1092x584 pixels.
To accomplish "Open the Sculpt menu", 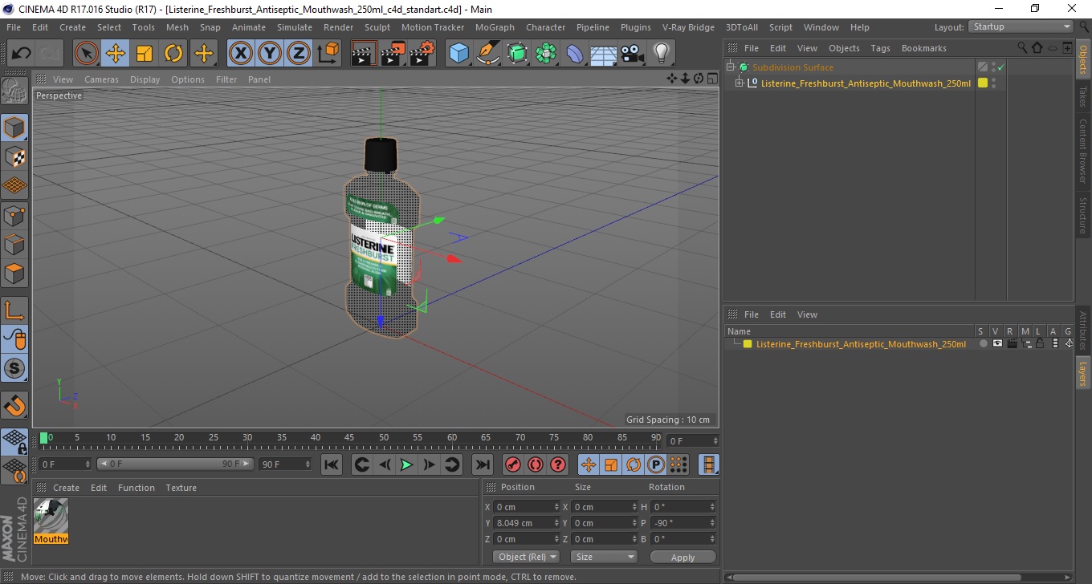I will point(377,27).
